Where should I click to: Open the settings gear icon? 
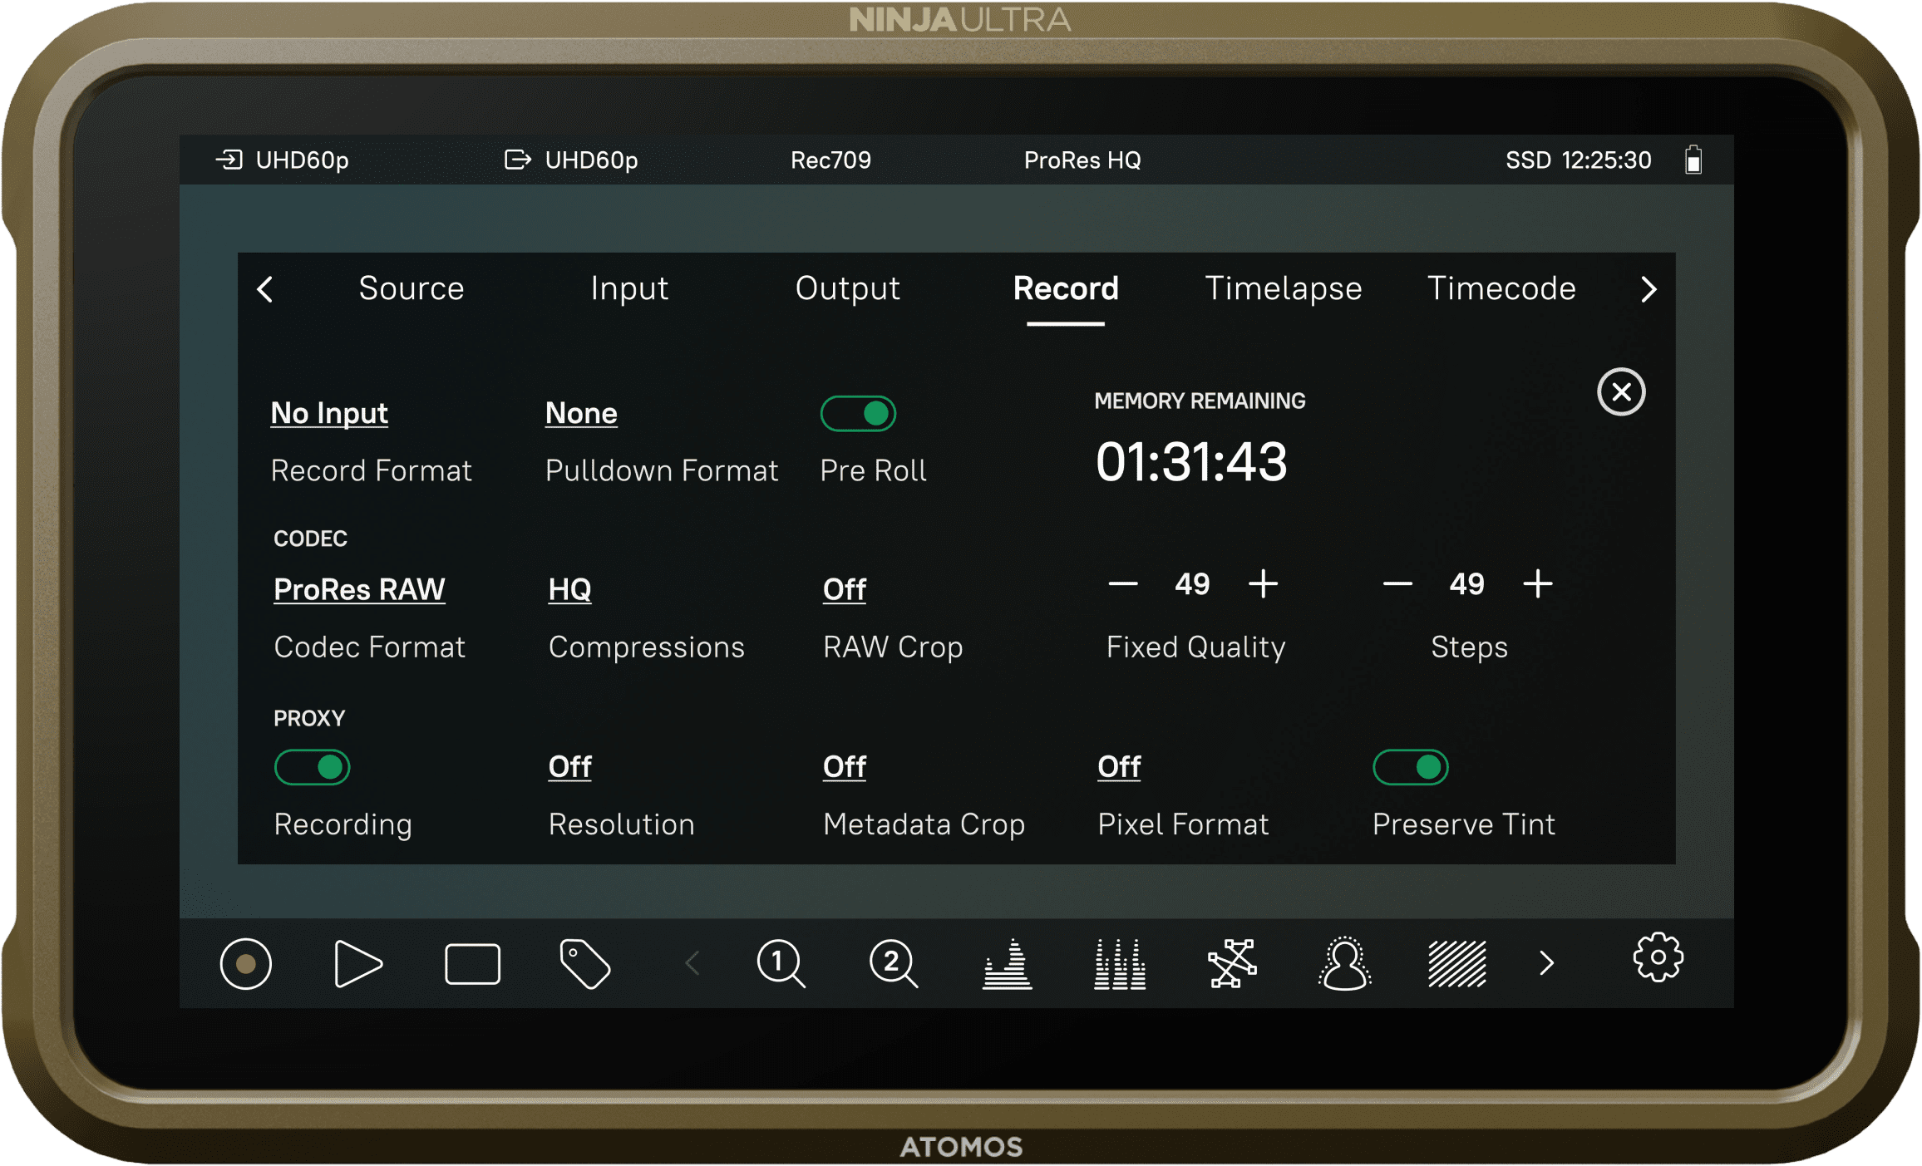click(x=1658, y=957)
